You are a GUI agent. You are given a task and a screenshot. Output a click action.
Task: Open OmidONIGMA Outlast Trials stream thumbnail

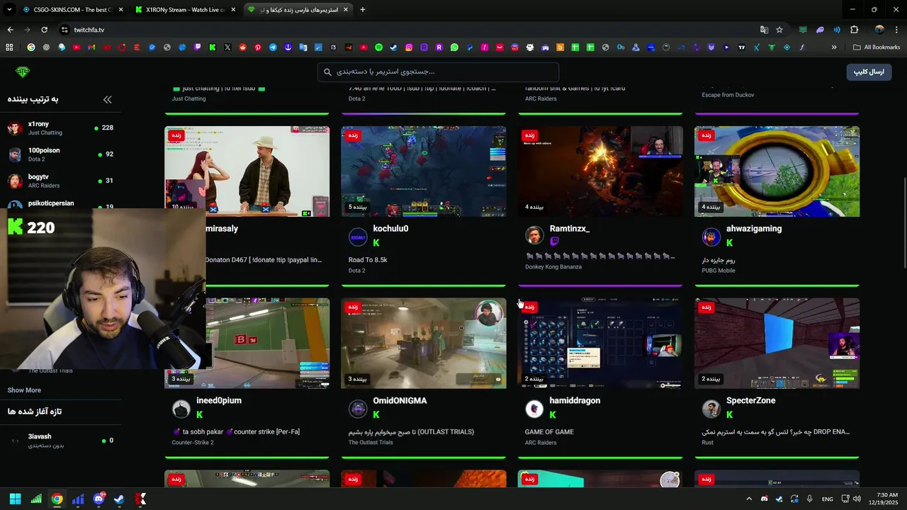pos(424,343)
